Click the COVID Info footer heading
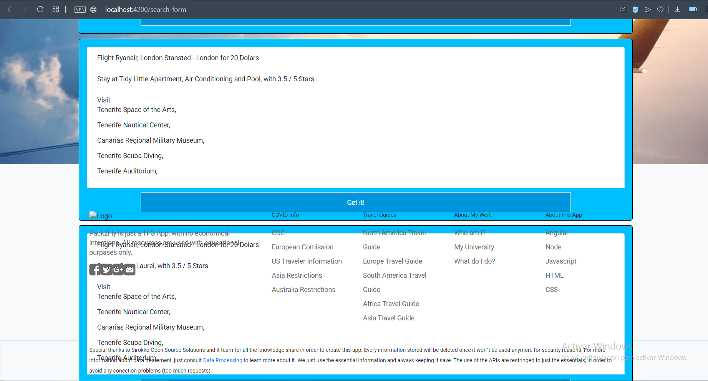Screen dimensions: 708x381 pos(285,215)
